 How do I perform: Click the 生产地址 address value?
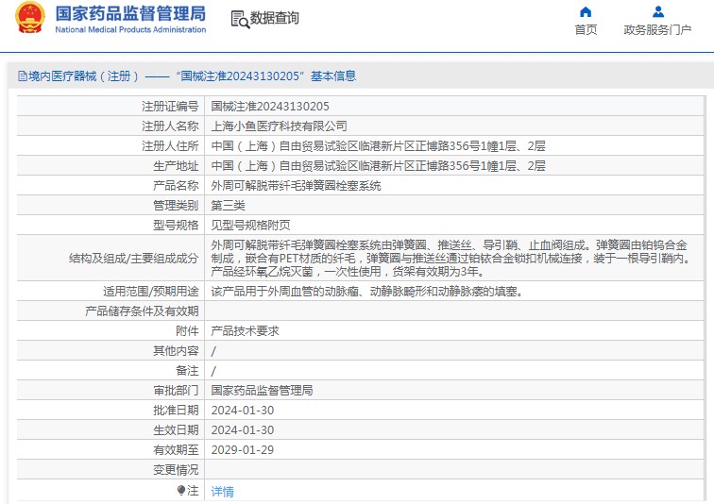click(x=378, y=165)
